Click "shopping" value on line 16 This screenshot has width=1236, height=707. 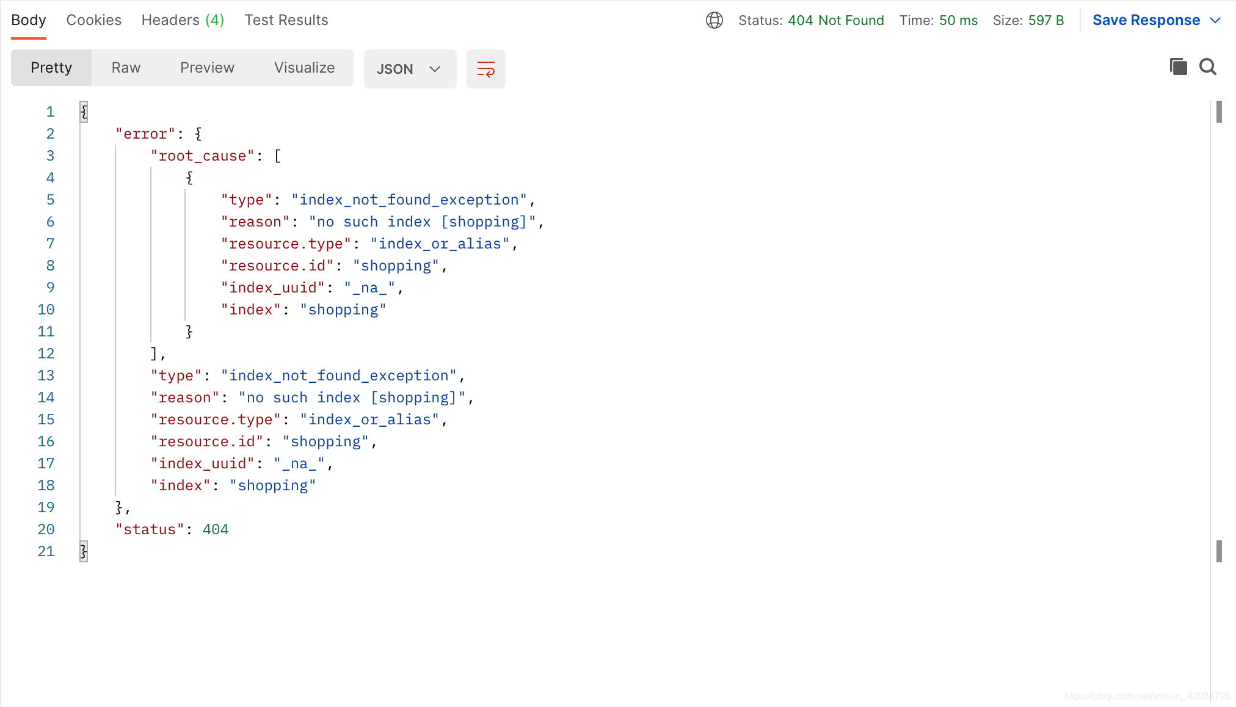tap(325, 441)
